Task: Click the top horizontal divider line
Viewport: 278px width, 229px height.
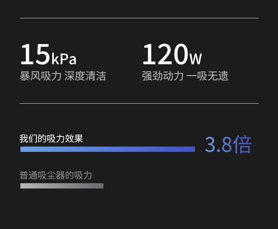Action: (x=139, y=18)
